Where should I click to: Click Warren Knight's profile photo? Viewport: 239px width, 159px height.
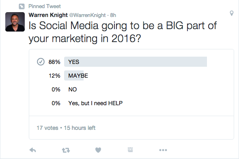pyautogui.click(x=15, y=22)
